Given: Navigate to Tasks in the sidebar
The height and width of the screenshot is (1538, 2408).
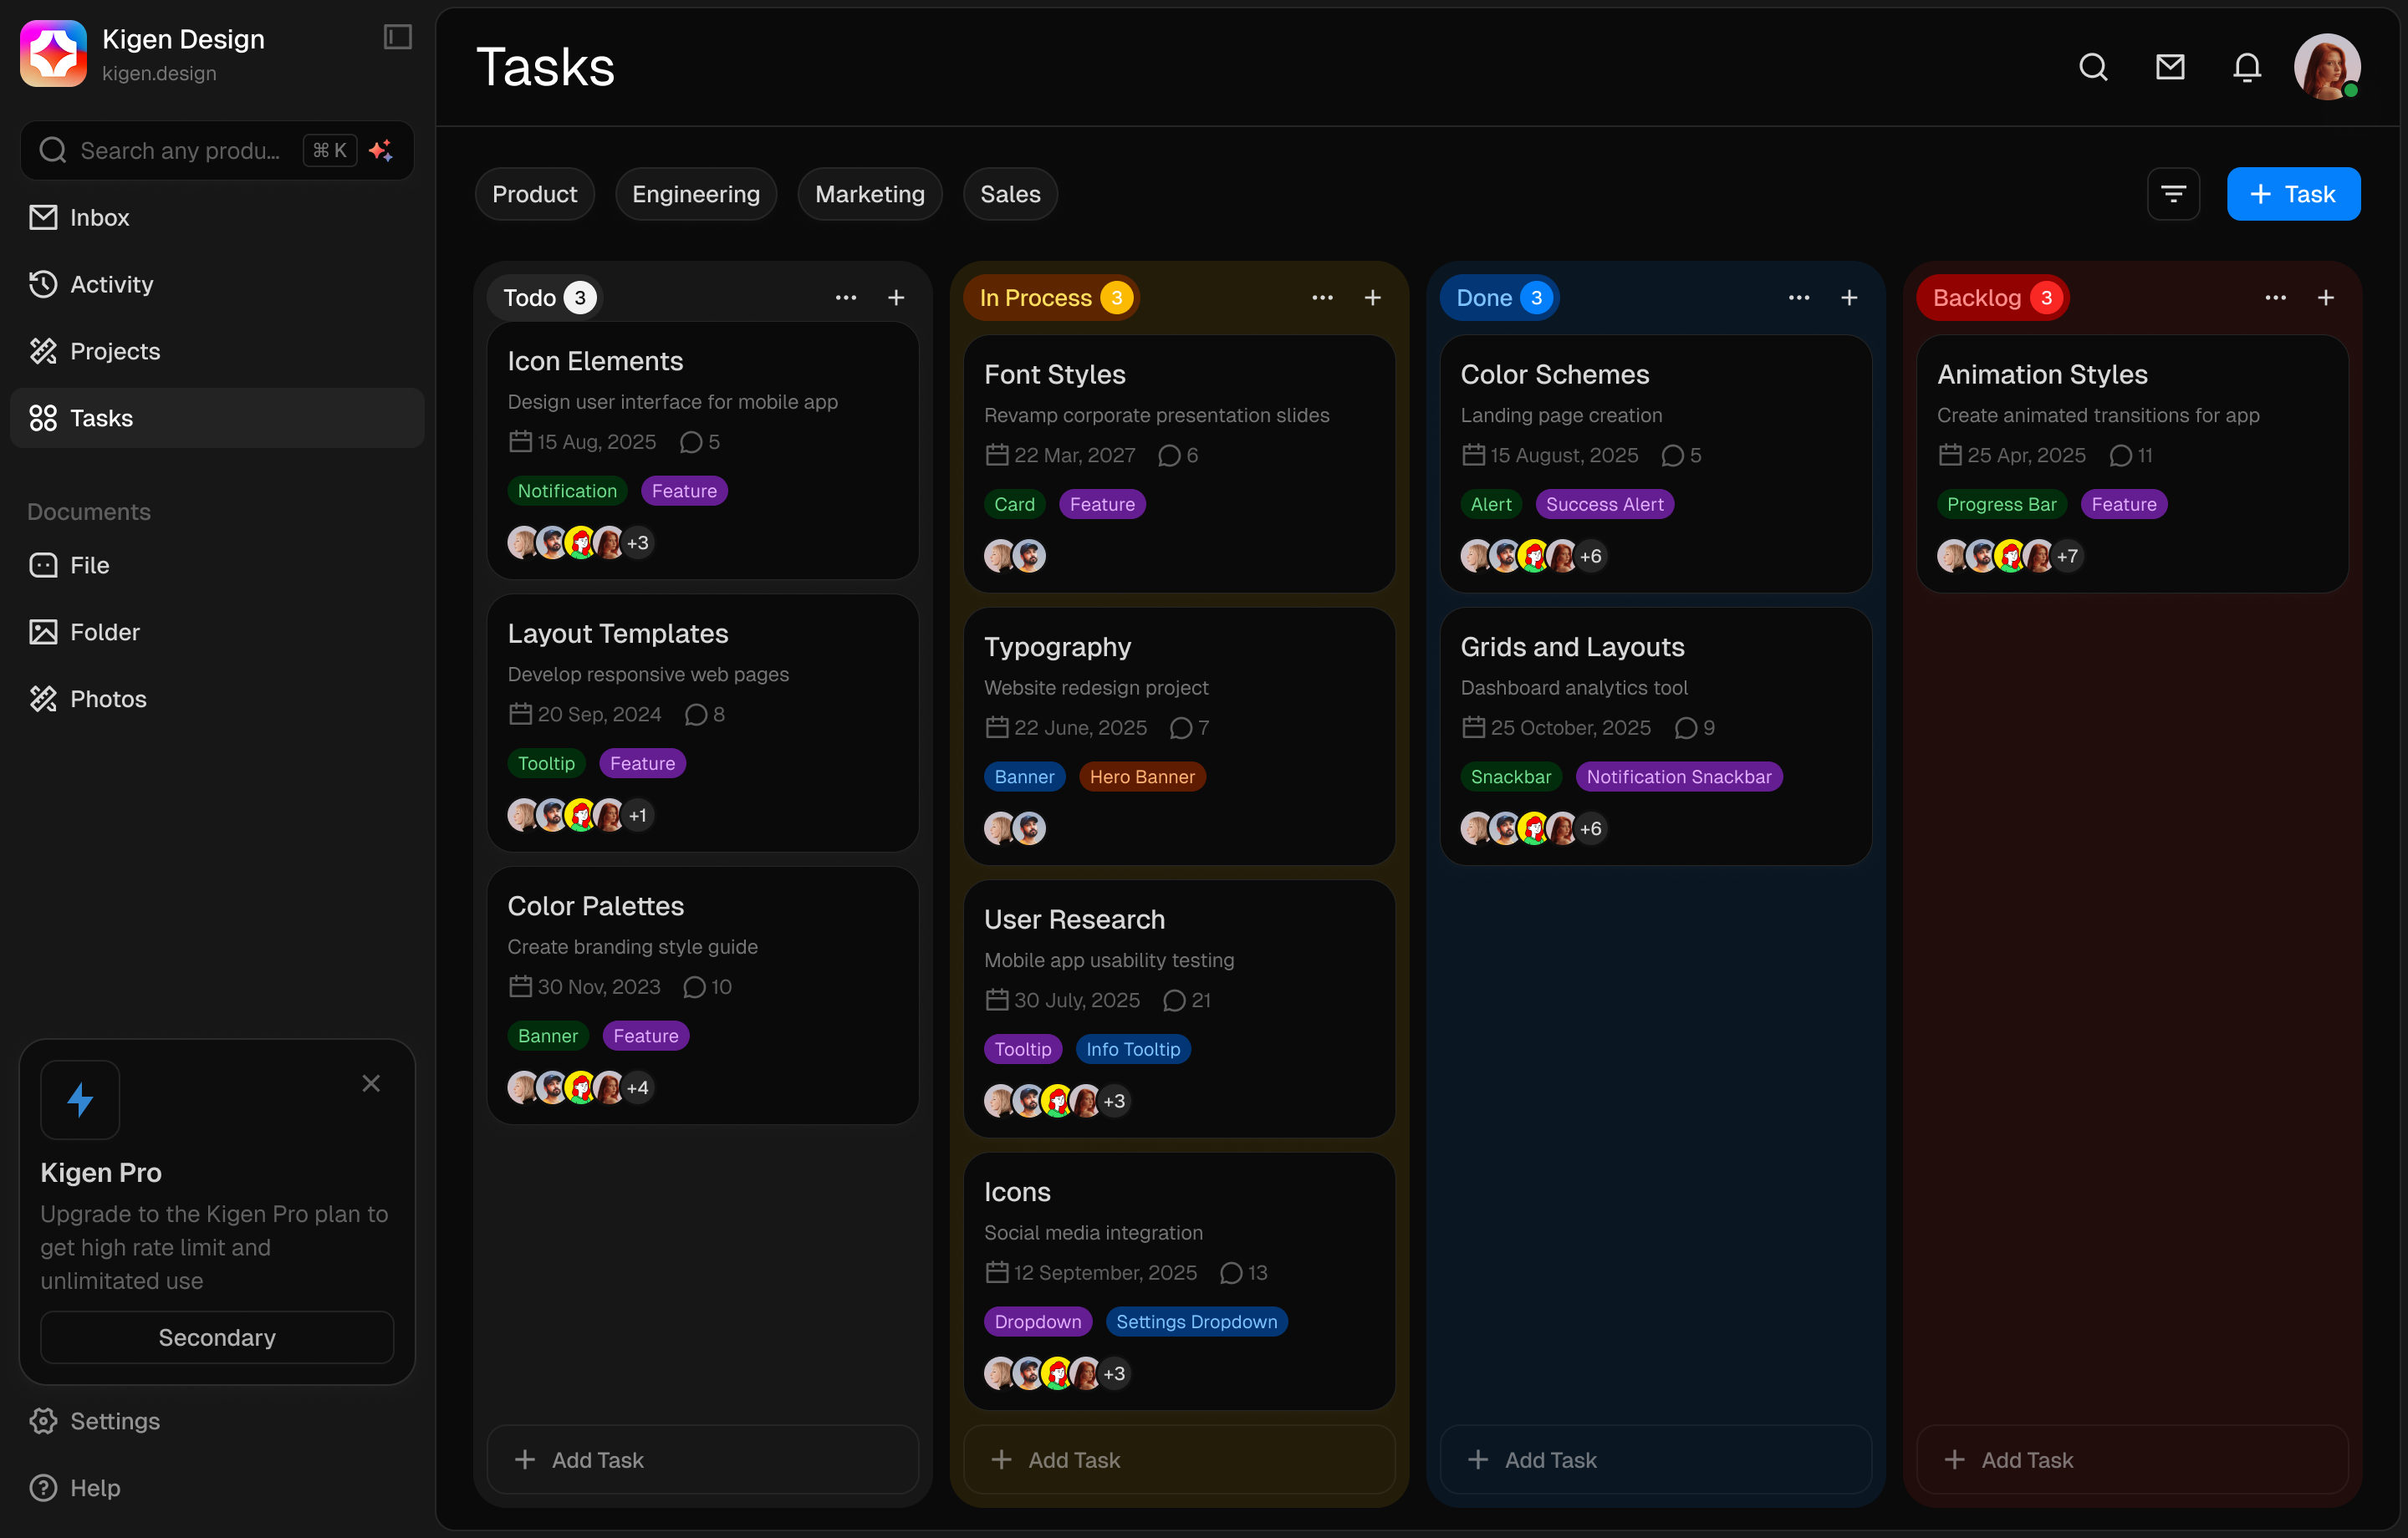Looking at the screenshot, I should click(x=101, y=418).
